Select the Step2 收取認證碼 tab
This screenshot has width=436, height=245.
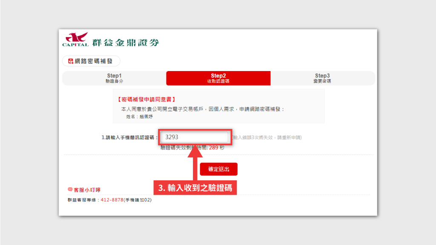point(218,78)
